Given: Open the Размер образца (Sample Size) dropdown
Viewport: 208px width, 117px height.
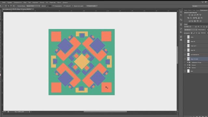Looking at the screenshot, I should (x=33, y=6).
